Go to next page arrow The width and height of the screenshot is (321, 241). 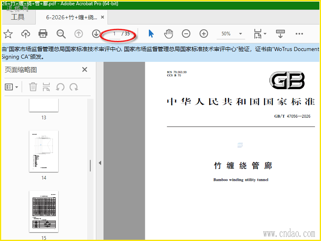[96, 34]
